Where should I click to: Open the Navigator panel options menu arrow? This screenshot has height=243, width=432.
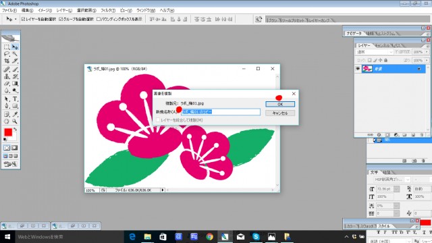tap(428, 34)
